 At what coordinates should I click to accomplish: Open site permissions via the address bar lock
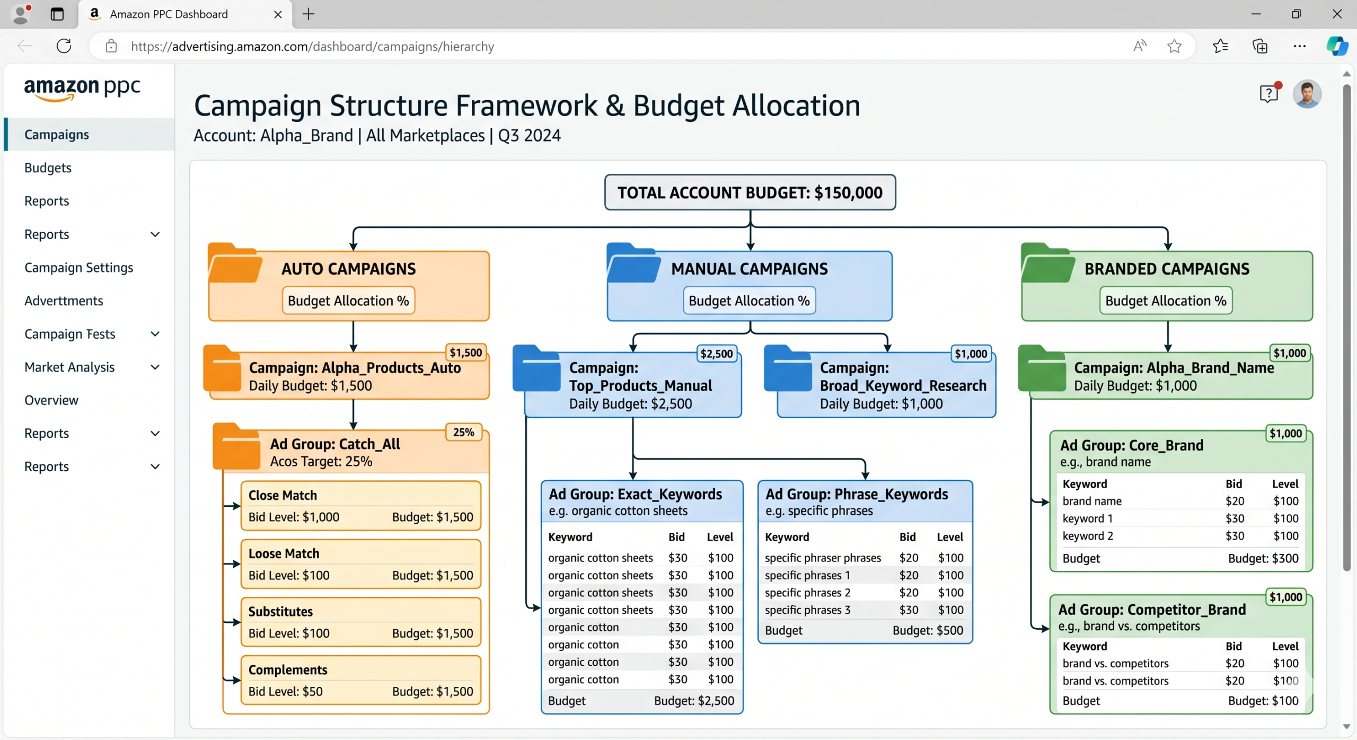click(111, 46)
